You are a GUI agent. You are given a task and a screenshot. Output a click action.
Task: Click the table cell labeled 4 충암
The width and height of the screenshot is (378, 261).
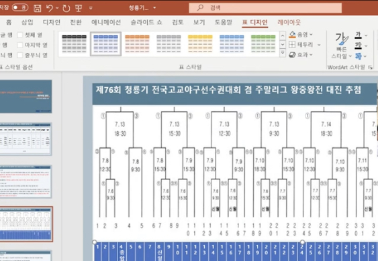(x=122, y=252)
